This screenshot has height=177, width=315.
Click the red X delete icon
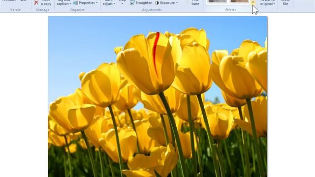(36, 2)
